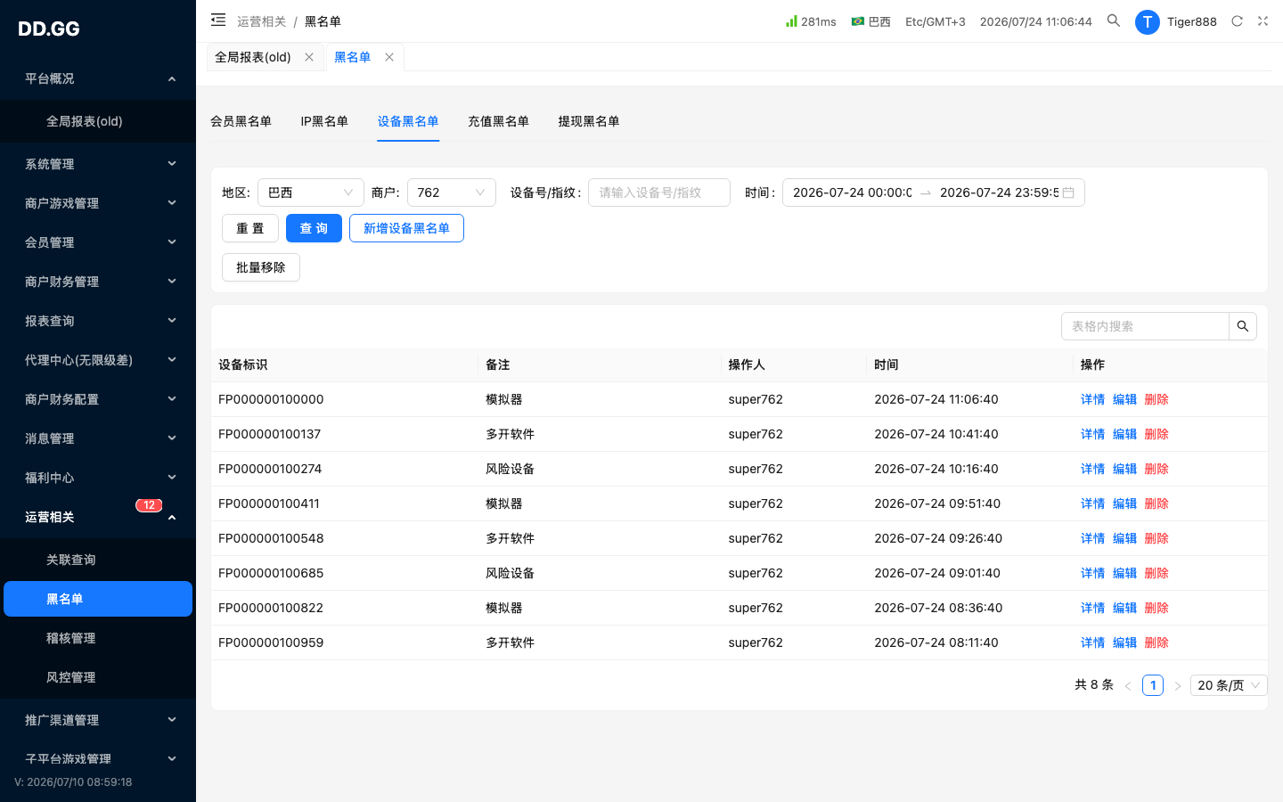Click the start time 2026-07-24 00:00 field

click(852, 192)
